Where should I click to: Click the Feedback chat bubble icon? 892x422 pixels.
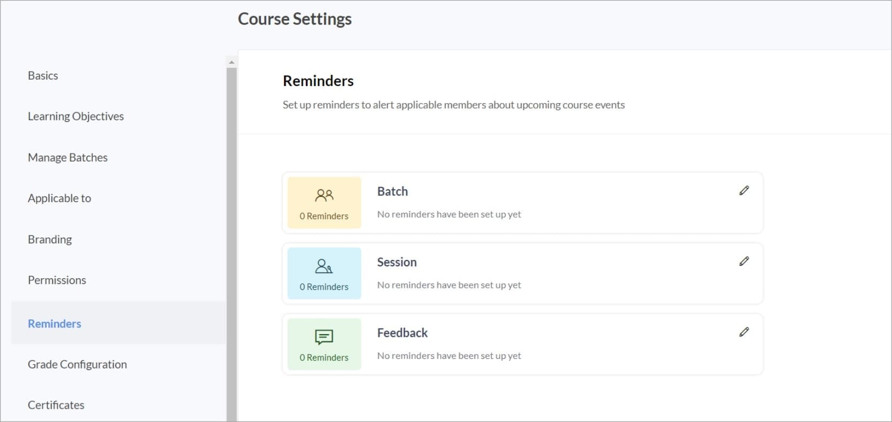(x=324, y=337)
